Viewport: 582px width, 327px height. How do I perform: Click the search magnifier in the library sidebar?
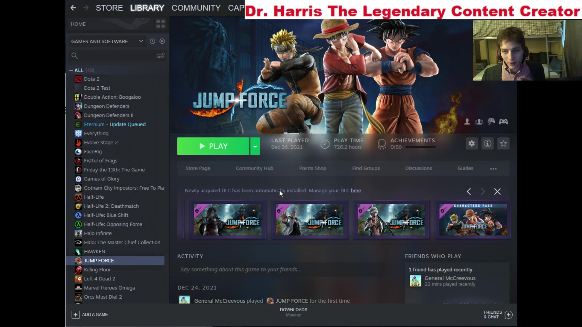tap(75, 55)
